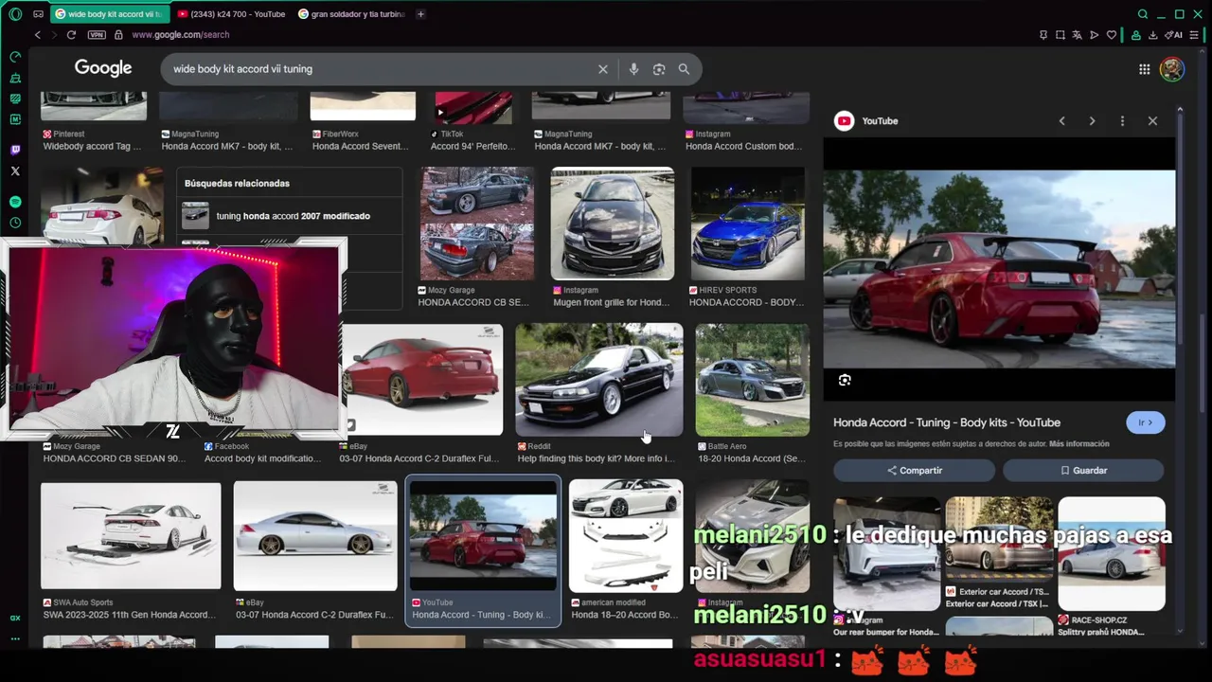Open the Mugen front grille Instagram thumbnail
Screen dimensions: 1212x682
click(x=613, y=224)
